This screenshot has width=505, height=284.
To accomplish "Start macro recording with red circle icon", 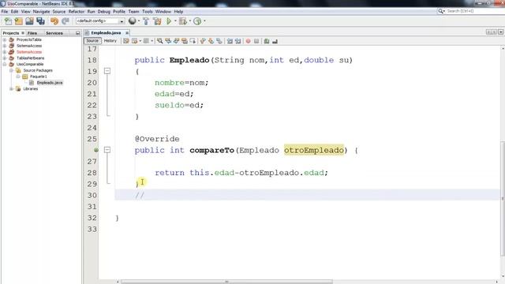I will click(249, 41).
